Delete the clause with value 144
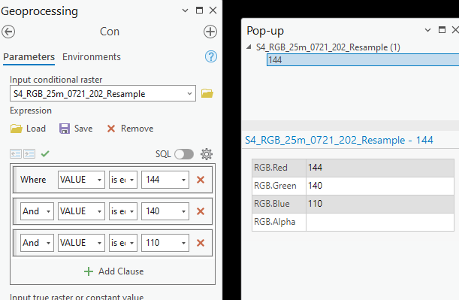Image resolution: width=459 pixels, height=300 pixels. [x=201, y=180]
